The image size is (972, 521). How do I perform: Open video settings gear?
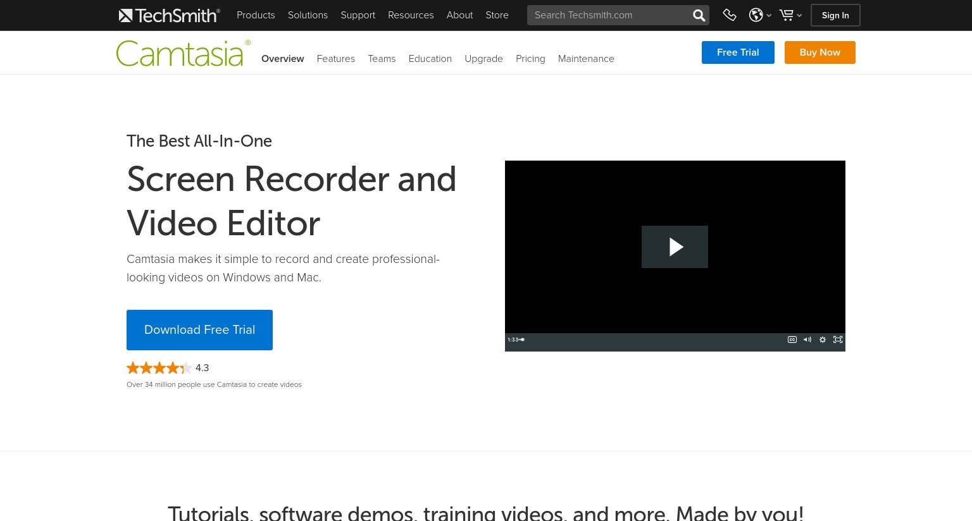823,340
